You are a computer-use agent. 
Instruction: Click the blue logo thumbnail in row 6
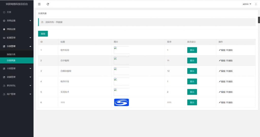point(121,102)
